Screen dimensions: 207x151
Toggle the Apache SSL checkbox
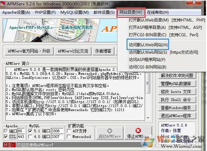pos(6,137)
